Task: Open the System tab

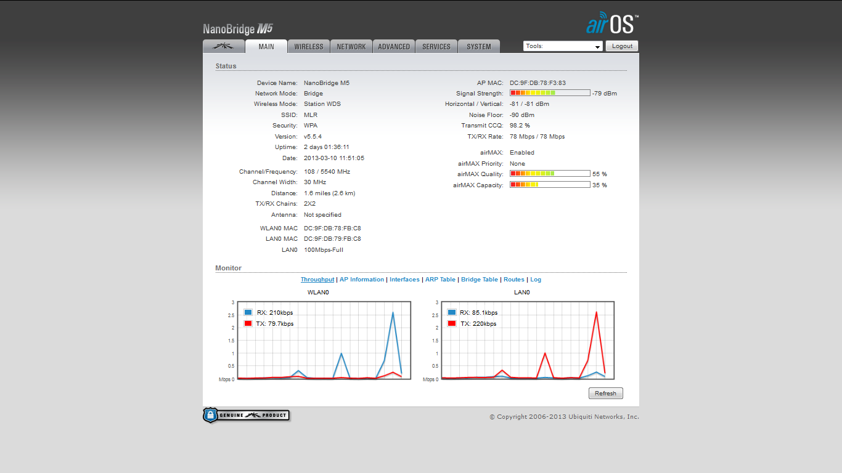Action: [x=479, y=46]
